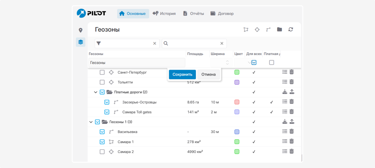Collapse the Геозоны 1 folder

[91, 122]
